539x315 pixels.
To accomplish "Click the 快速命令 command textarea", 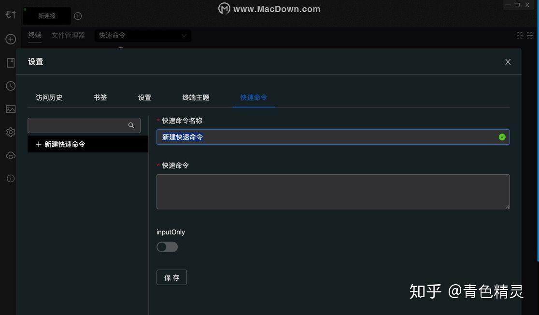I will [333, 192].
